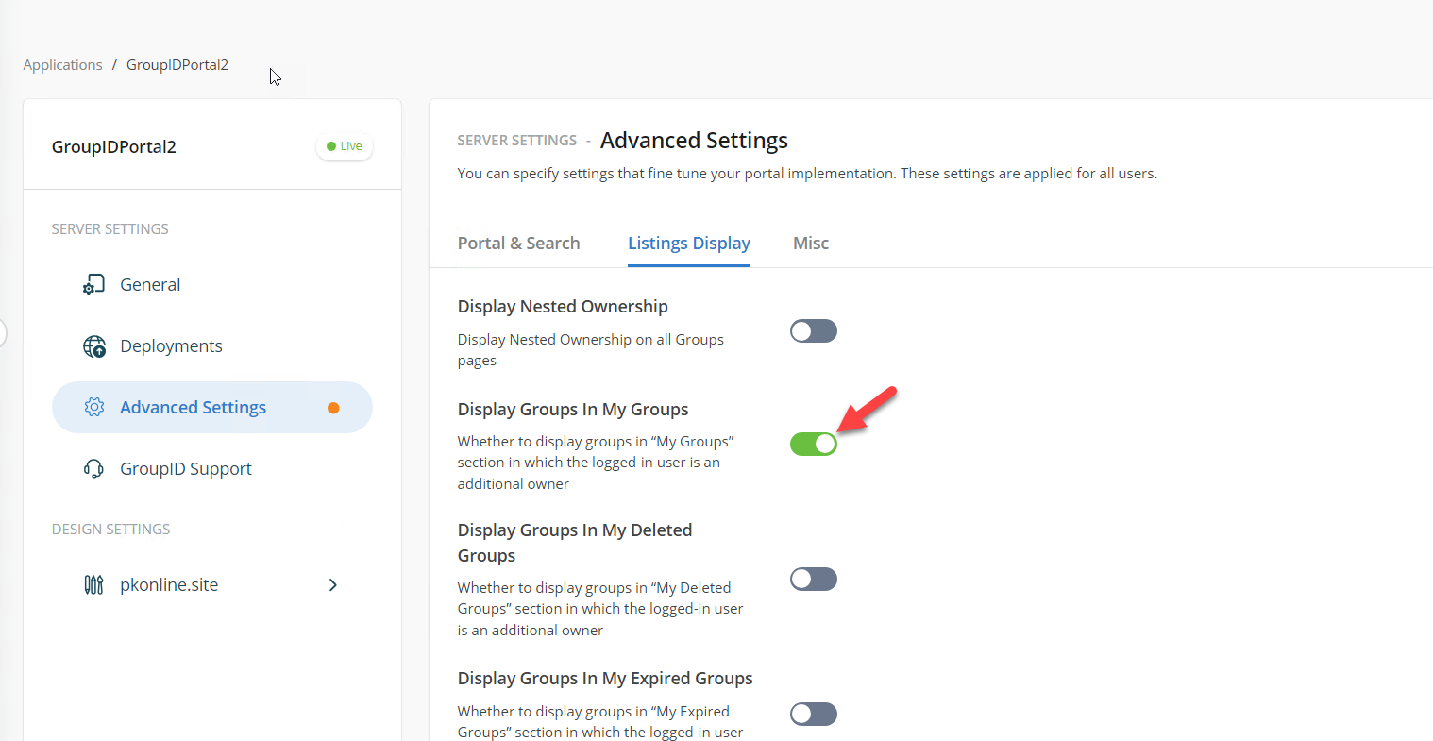Click the GroupID Support headset icon
Viewport: 1433px width, 741px height.
pyautogui.click(x=94, y=468)
